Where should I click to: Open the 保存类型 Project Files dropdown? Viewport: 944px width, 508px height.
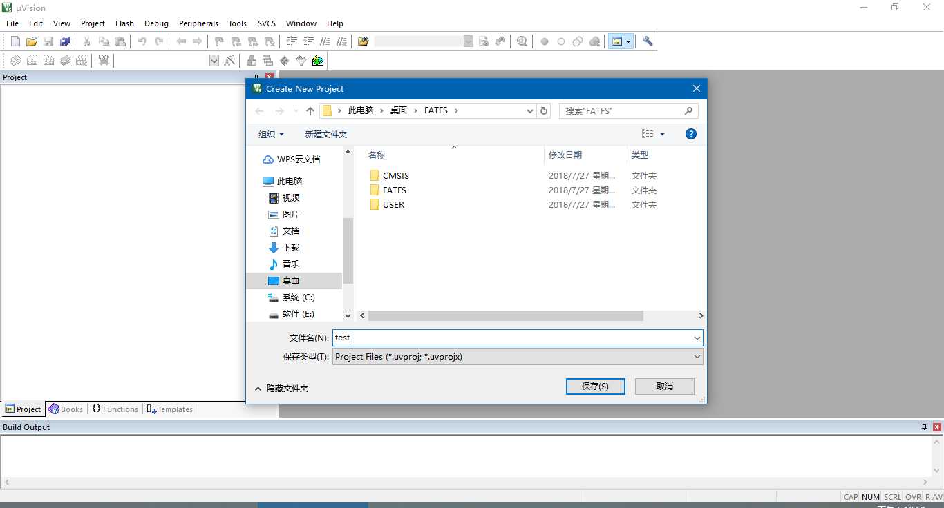(x=518, y=357)
